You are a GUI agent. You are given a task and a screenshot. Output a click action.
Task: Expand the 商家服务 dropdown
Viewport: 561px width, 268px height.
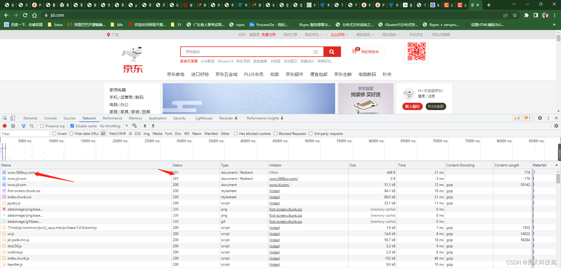[365, 34]
